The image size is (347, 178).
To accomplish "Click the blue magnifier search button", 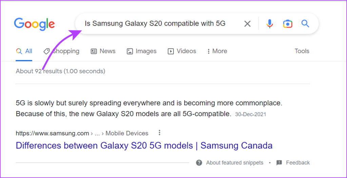I will [305, 23].
